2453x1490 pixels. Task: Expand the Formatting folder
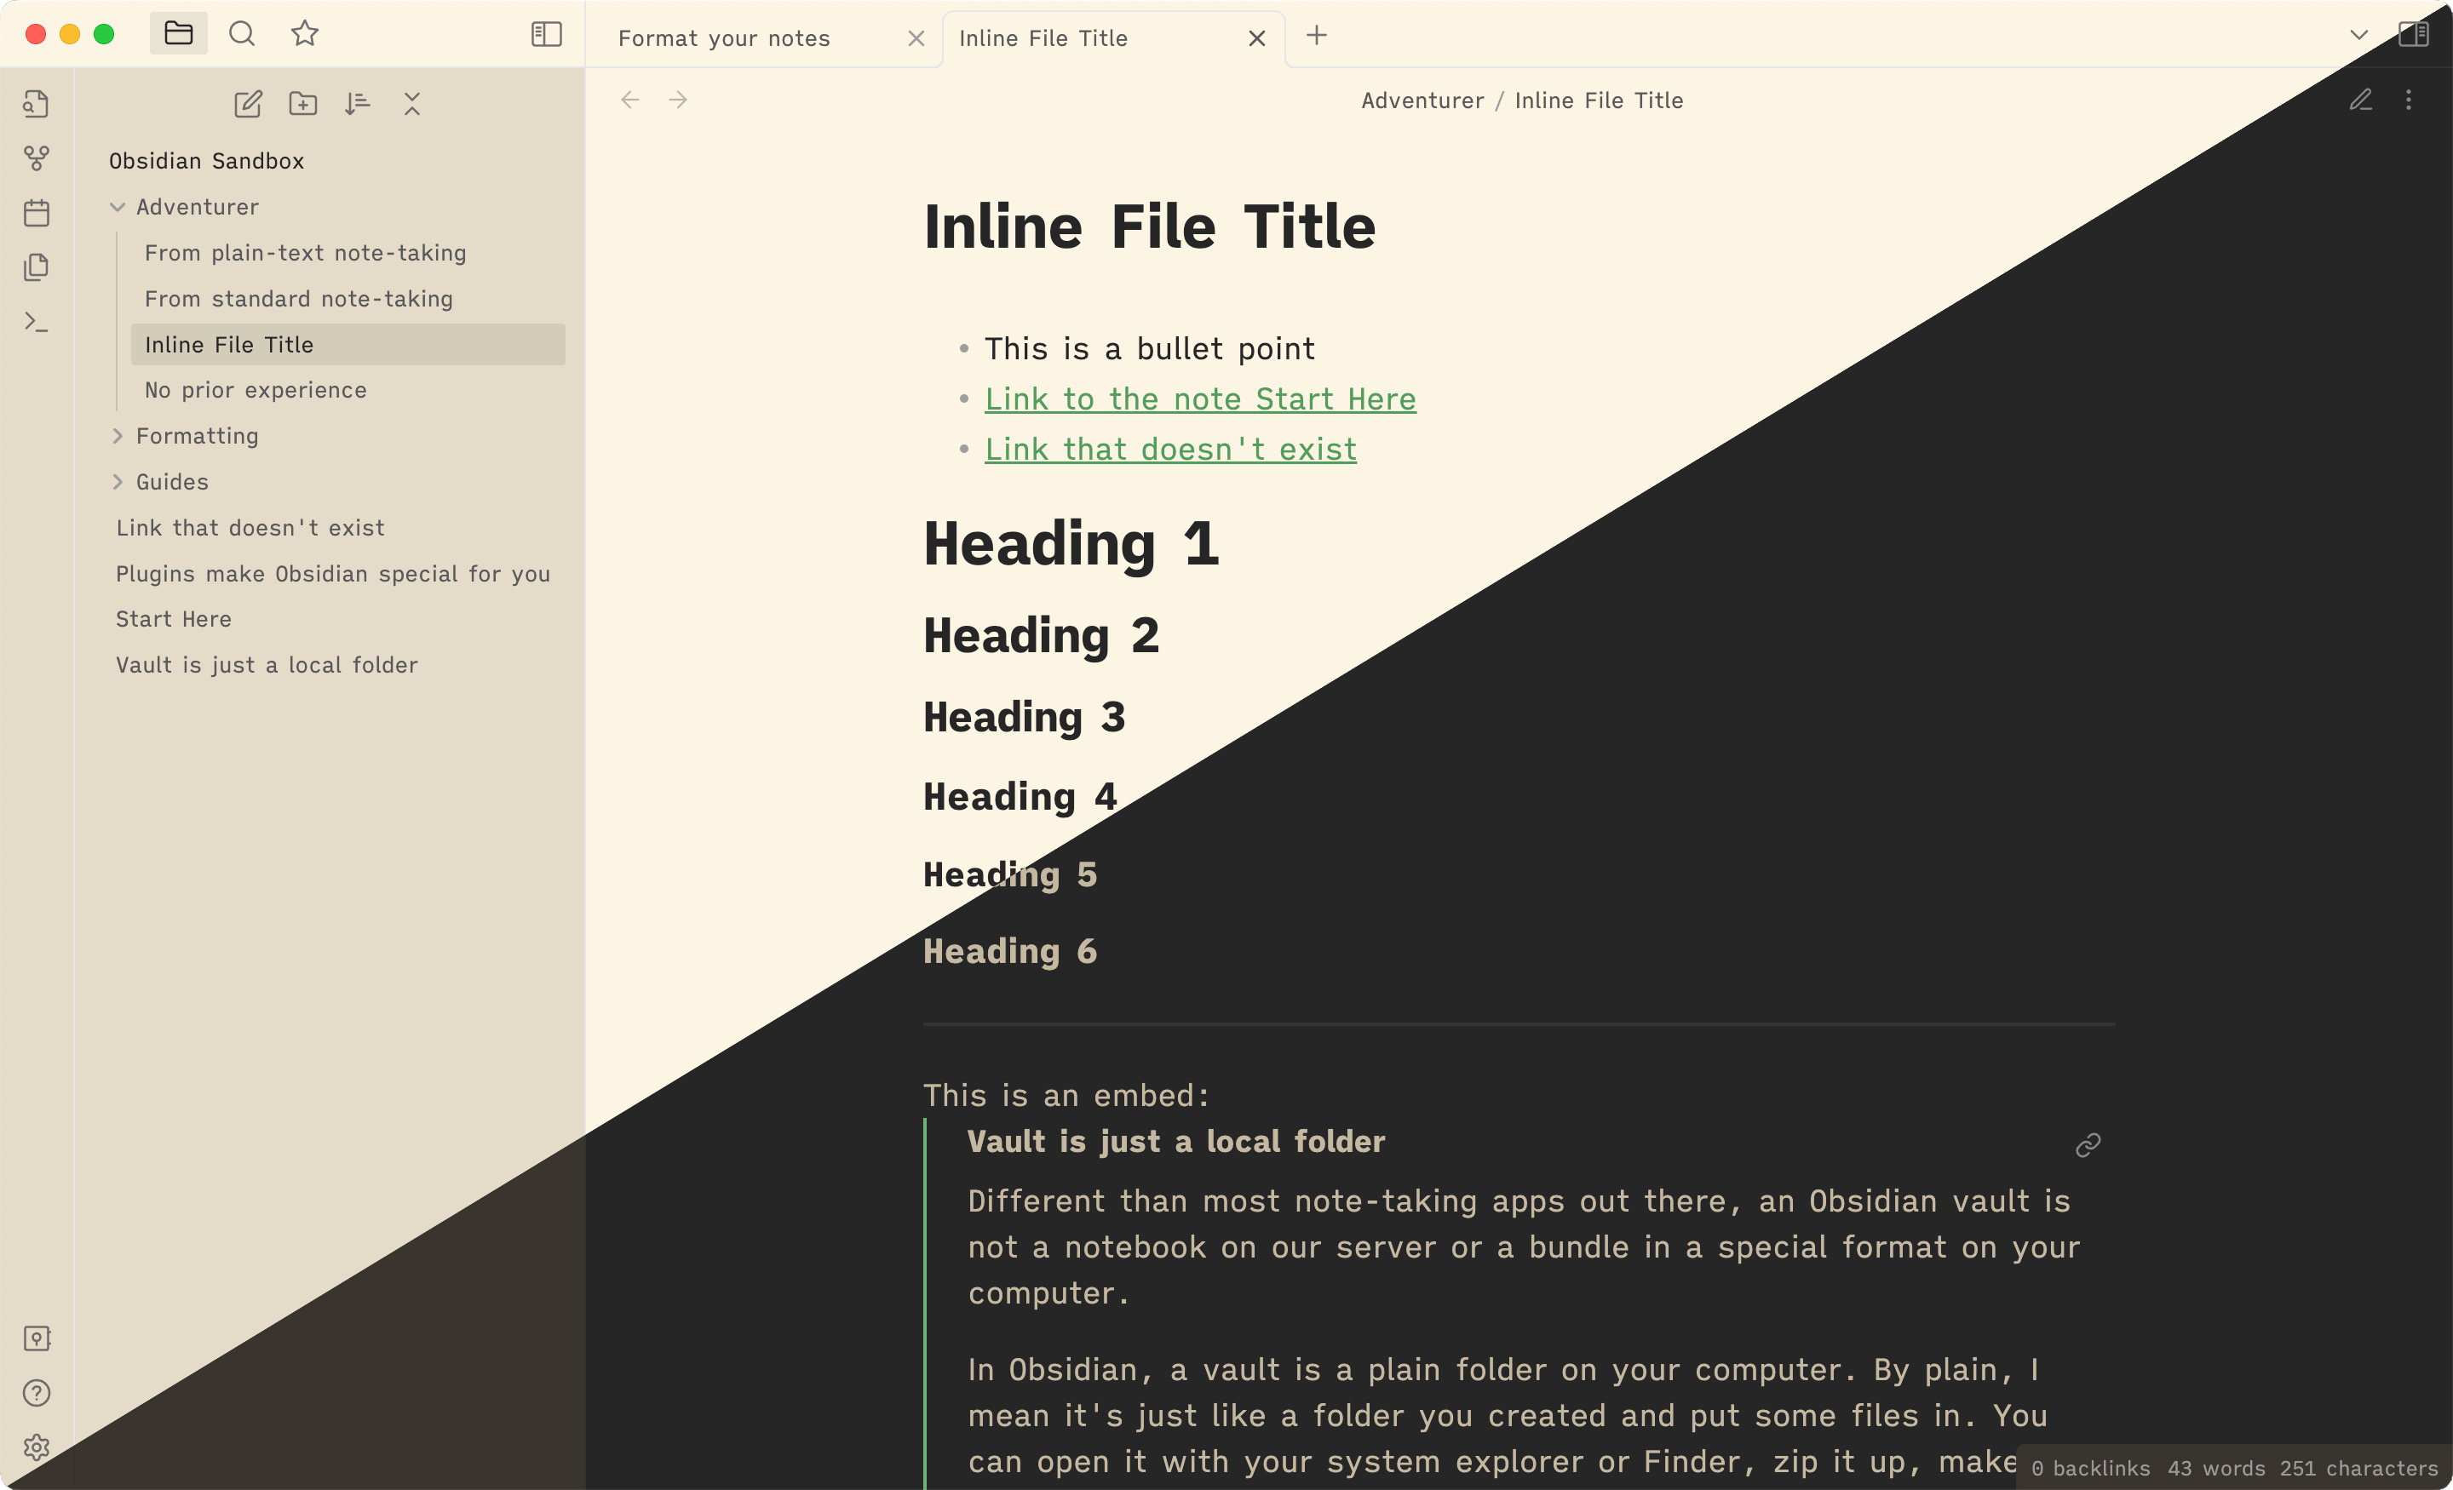coord(118,435)
